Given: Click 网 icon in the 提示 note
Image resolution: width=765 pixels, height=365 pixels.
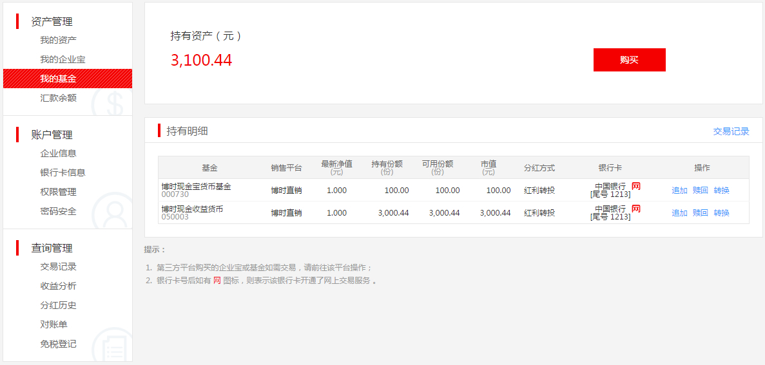Looking at the screenshot, I should coord(217,281).
